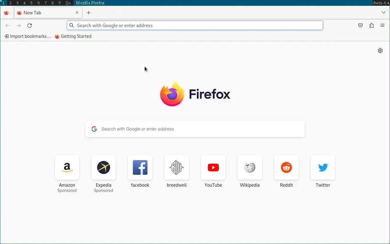Go back using the back arrow

point(8,26)
